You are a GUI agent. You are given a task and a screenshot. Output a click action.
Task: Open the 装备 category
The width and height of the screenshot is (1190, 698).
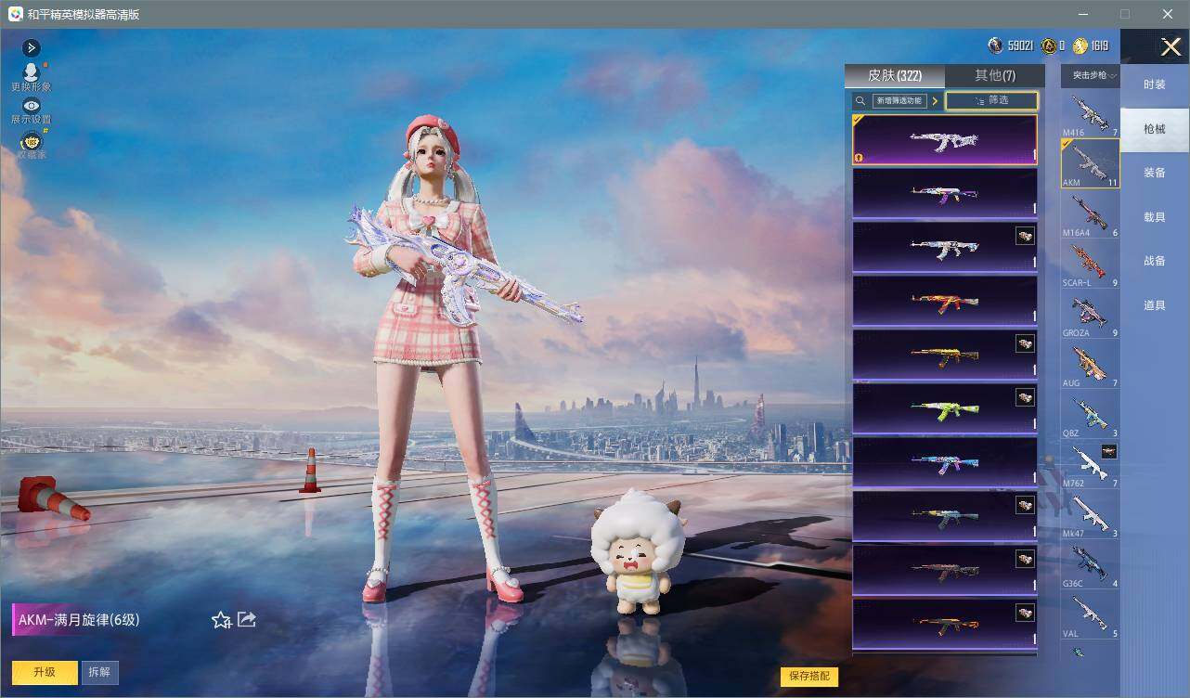click(1155, 173)
